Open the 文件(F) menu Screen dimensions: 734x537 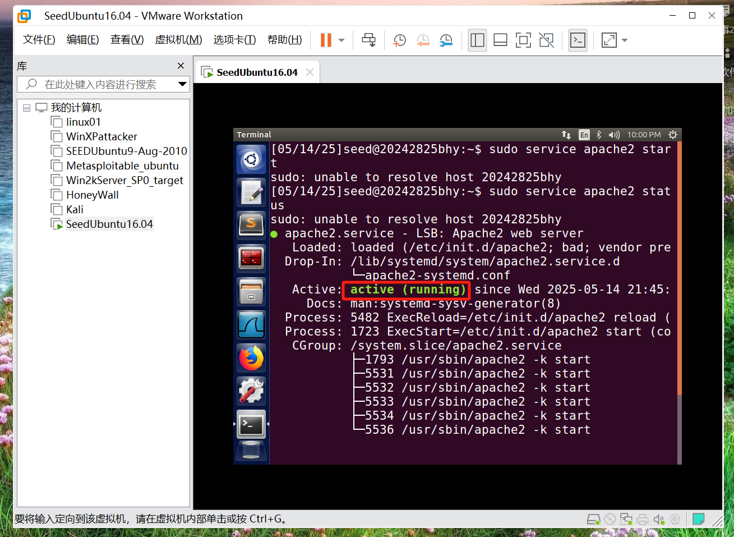pos(39,40)
